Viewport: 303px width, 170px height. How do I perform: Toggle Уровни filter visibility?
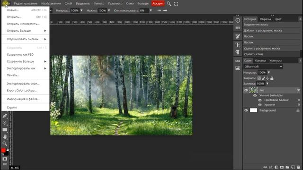[260, 105]
